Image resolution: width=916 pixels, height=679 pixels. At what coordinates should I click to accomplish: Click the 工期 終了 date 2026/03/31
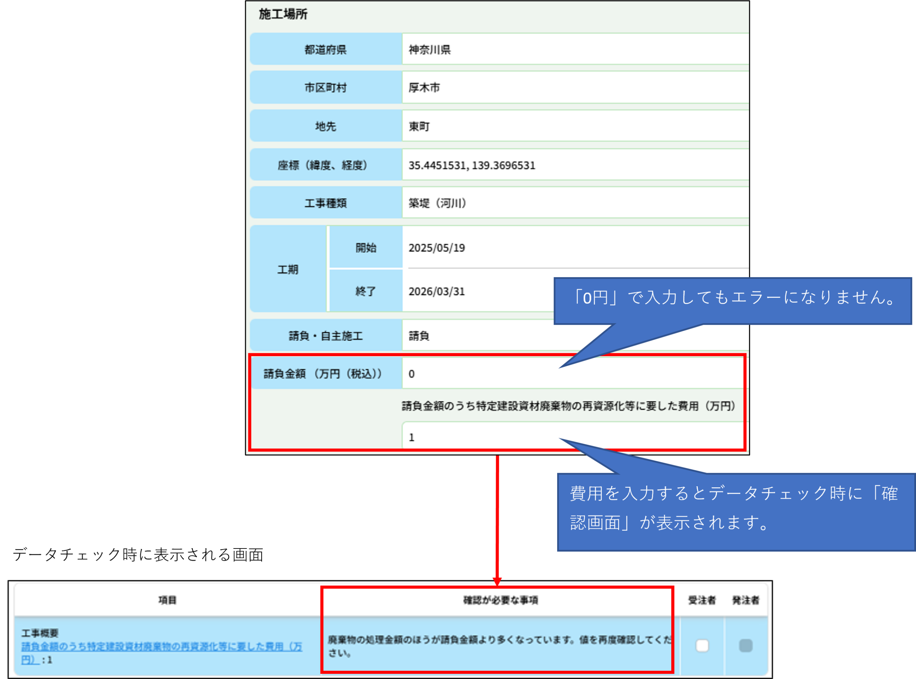473,291
